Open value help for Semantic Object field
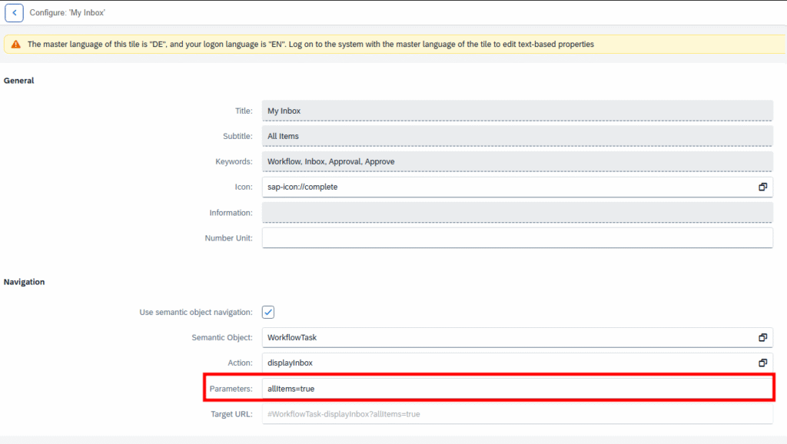 762,337
